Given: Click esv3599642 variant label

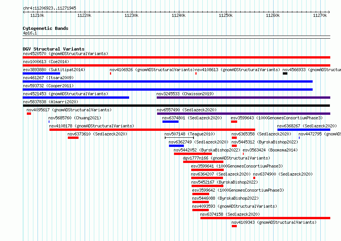Looking at the screenshot, I should (238, 190).
